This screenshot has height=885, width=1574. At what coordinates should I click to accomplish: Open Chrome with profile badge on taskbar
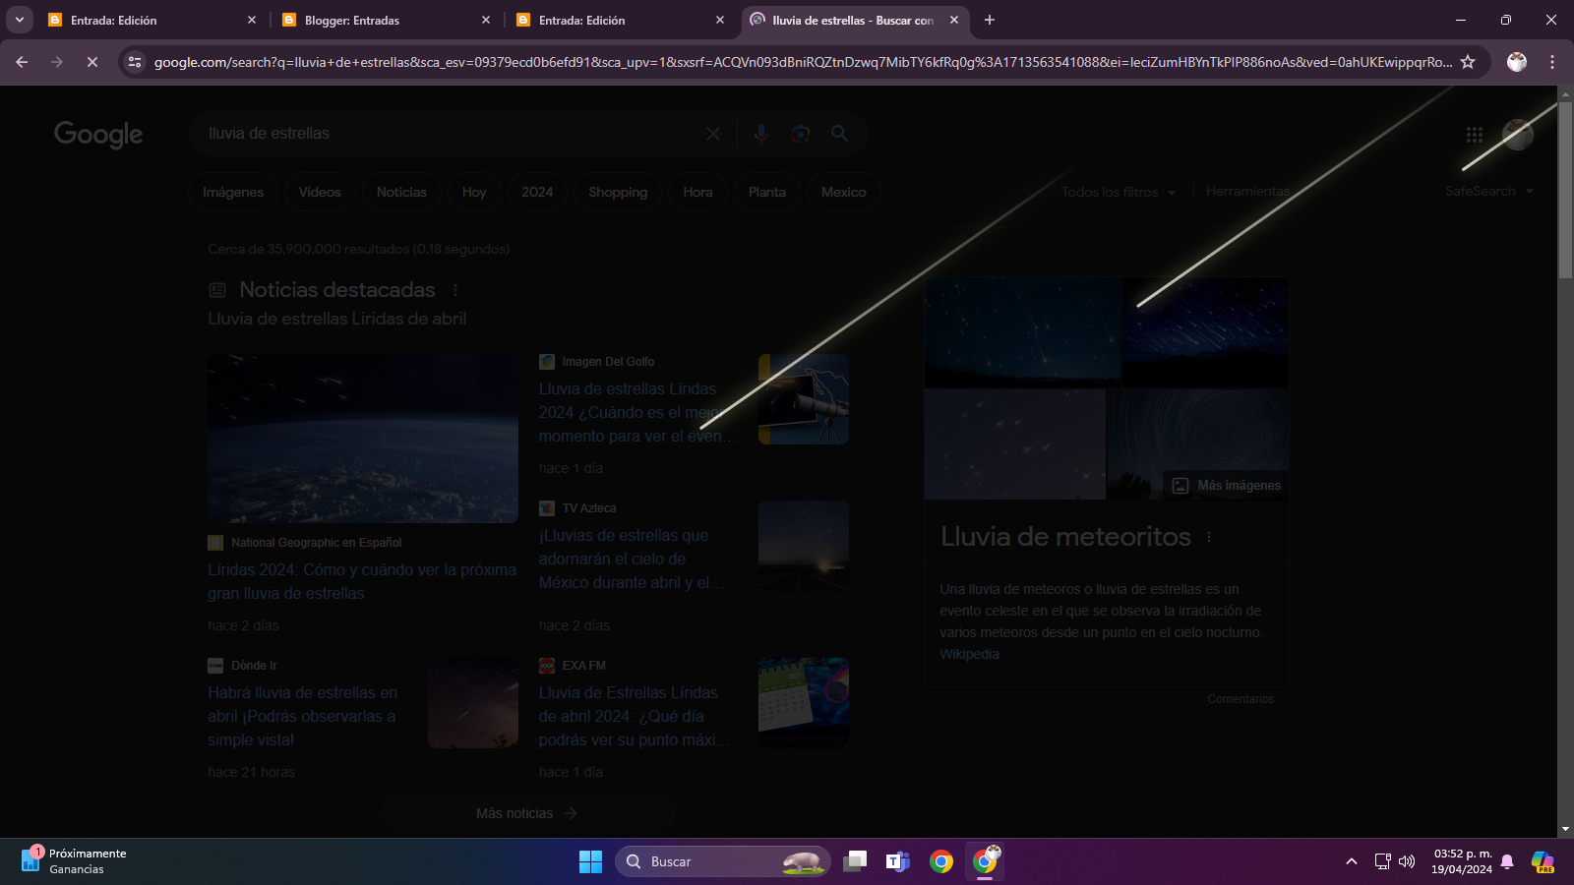point(985,862)
